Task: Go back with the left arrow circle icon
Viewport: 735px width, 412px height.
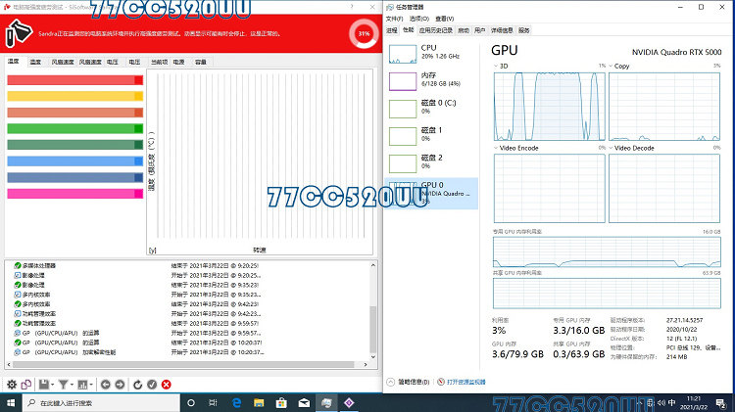Action: click(x=106, y=385)
